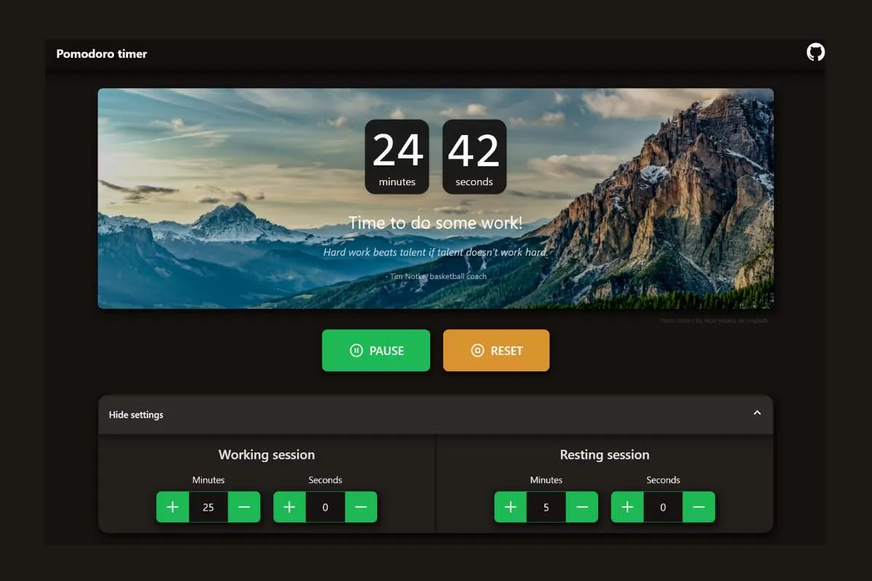Increment Resting session seconds with plus icon
Screen dimensions: 872x581
[626, 507]
